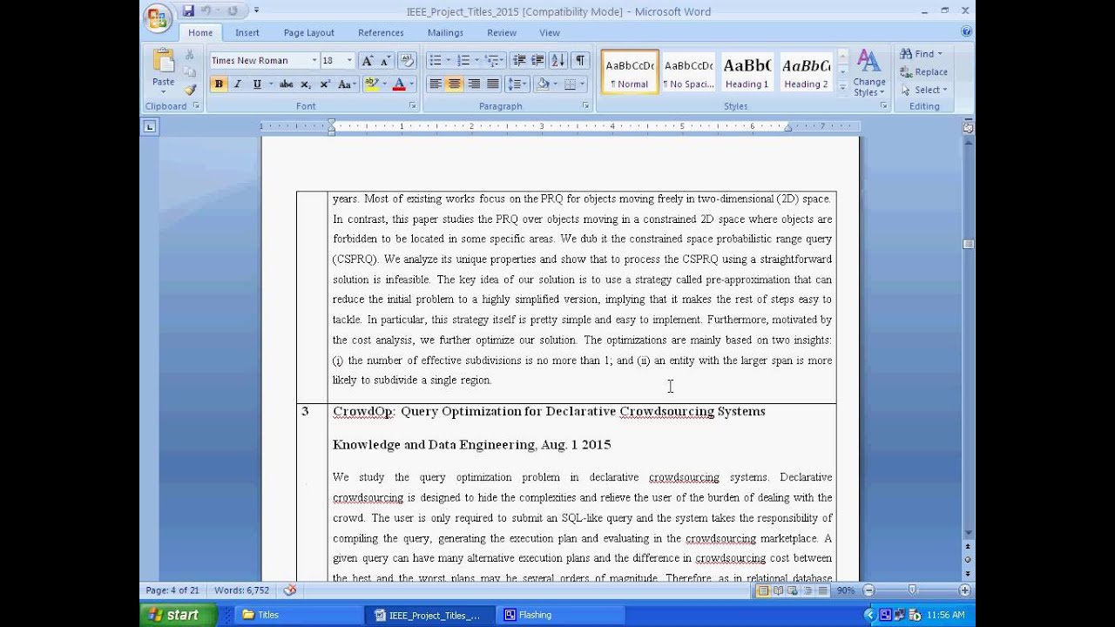Apply the yellow text highlight color
The height and width of the screenshot is (627, 1115).
(371, 84)
